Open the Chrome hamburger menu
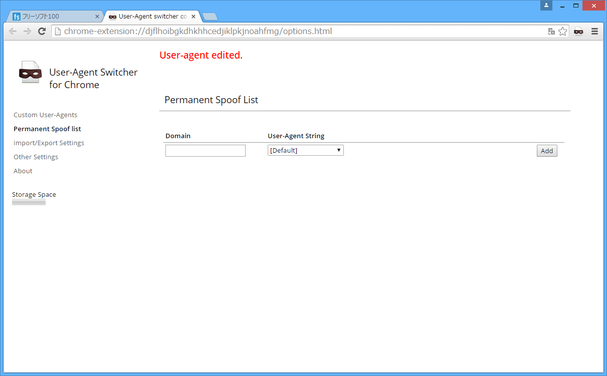The height and width of the screenshot is (376, 607). 594,31
